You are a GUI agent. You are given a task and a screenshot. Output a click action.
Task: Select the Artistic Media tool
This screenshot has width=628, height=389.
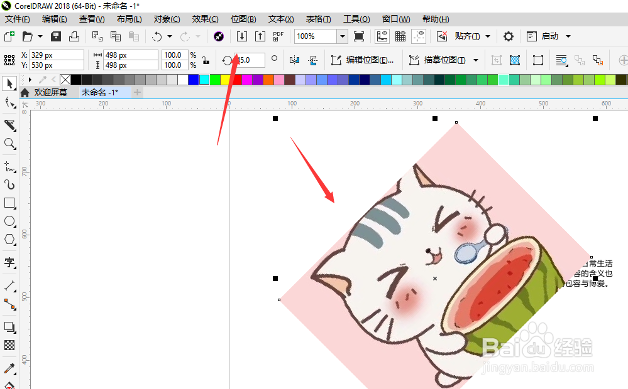pyautogui.click(x=9, y=184)
